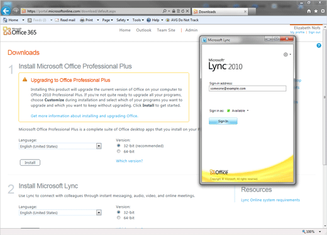Expand the Print dropdown arrow

[97, 20]
